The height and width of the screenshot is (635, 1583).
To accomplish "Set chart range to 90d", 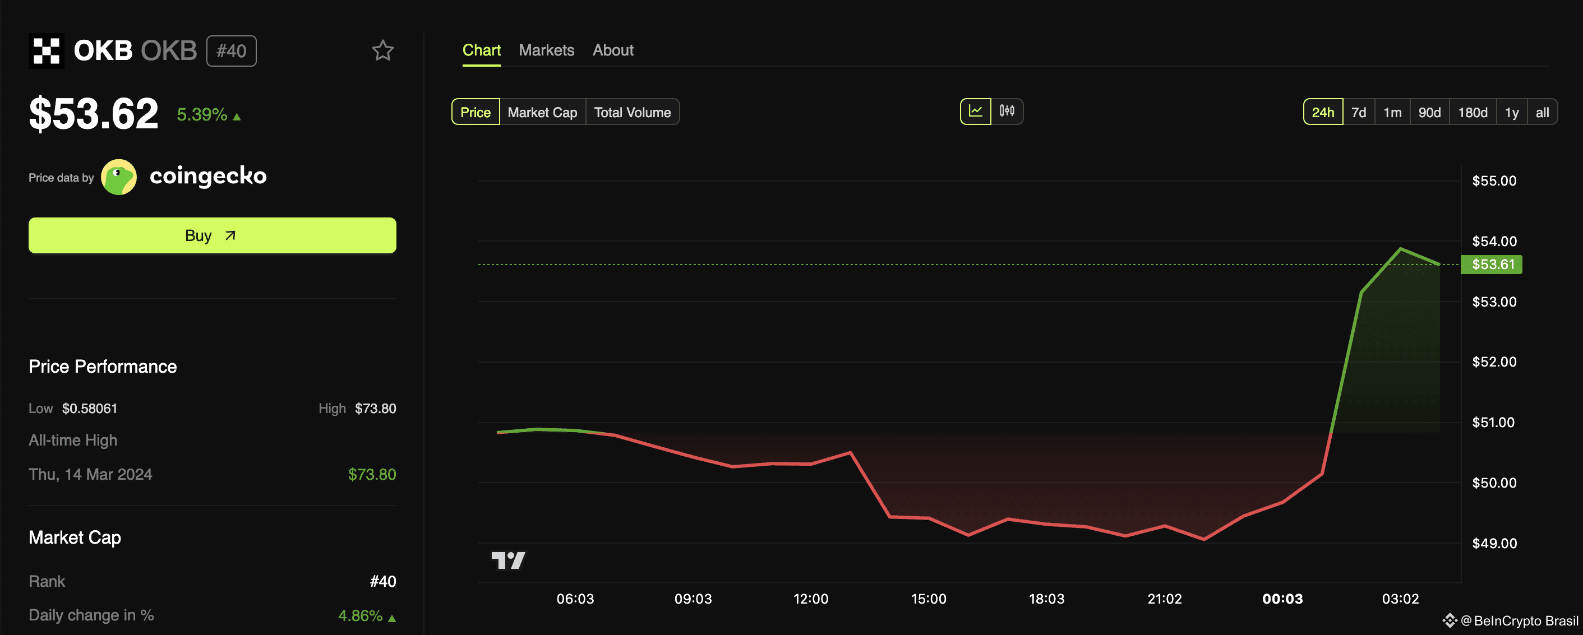I will [x=1429, y=113].
